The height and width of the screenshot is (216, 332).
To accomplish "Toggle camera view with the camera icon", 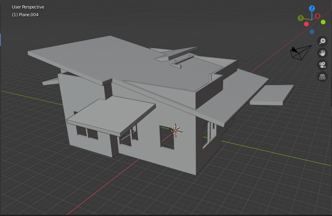I will click(322, 65).
